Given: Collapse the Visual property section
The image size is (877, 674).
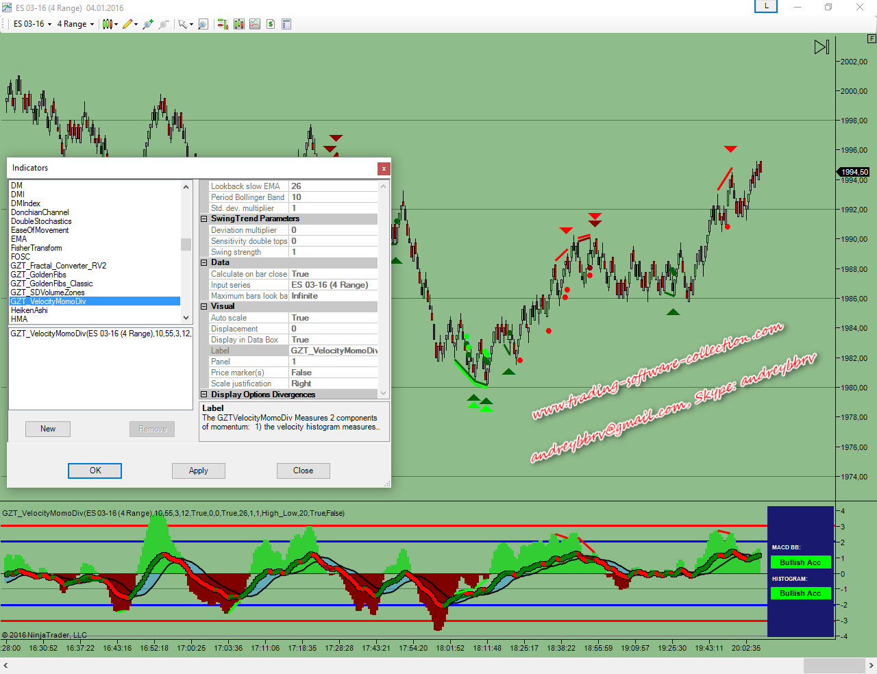Looking at the screenshot, I should pos(203,307).
